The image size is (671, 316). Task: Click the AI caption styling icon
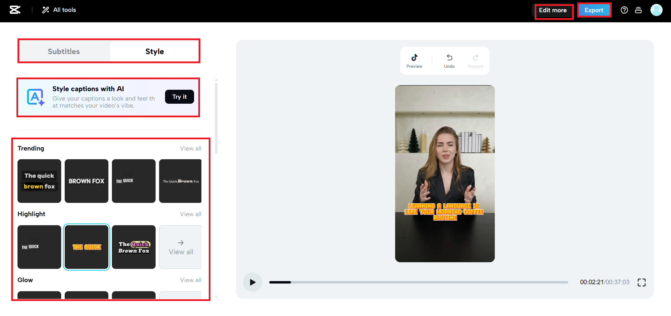pos(36,97)
